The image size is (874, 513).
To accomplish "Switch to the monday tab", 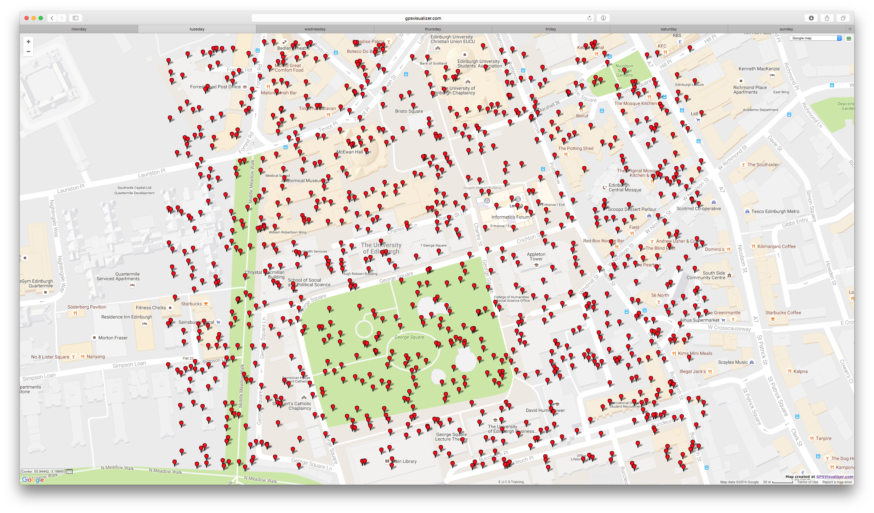I will tap(79, 29).
